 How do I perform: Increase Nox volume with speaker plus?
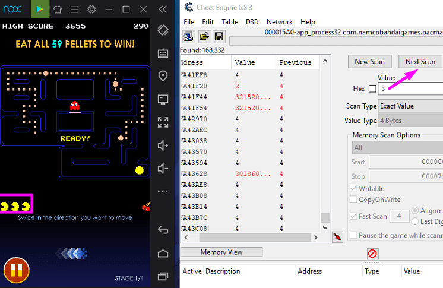coord(163,145)
